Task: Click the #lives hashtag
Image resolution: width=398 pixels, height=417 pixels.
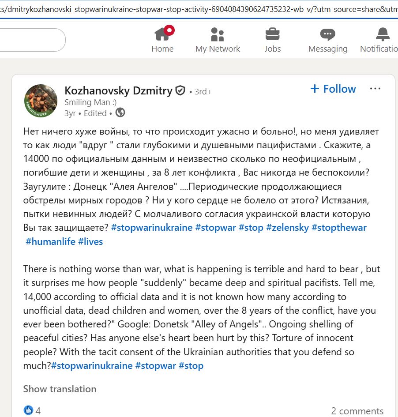Action: [x=90, y=241]
